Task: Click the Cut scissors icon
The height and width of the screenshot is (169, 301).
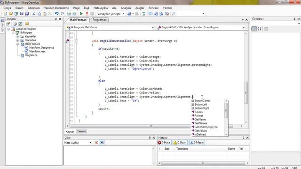Action: [x=33, y=14]
